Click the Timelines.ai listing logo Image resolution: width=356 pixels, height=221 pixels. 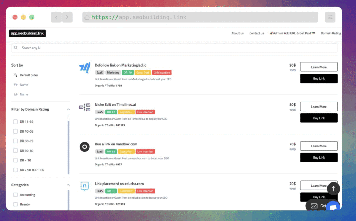point(85,107)
